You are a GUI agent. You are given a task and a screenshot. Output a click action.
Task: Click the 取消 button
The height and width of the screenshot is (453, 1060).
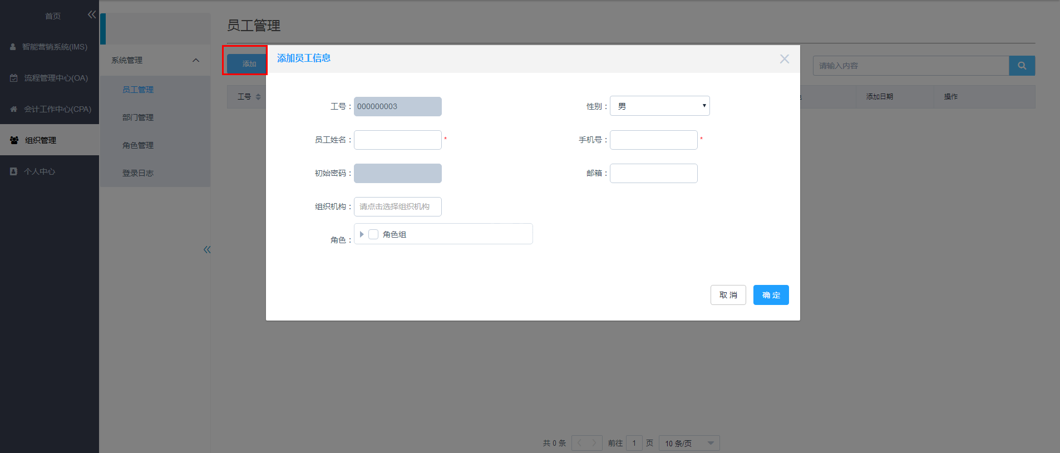click(x=728, y=295)
